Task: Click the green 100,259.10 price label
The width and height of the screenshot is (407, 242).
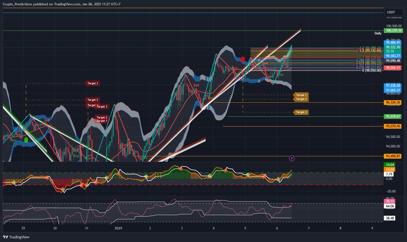Action: pyautogui.click(x=393, y=31)
